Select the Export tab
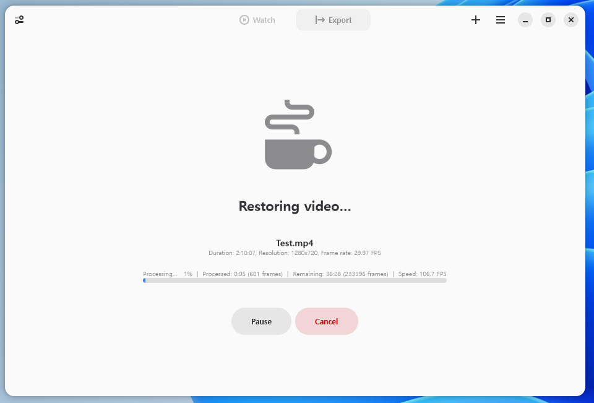Screen dimensions: 594x403 point(334,20)
